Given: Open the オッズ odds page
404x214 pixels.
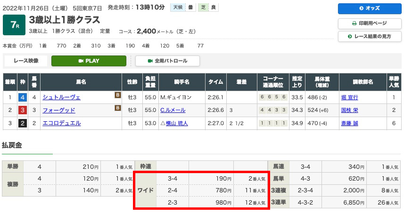Looking at the screenshot, I should [369, 8].
